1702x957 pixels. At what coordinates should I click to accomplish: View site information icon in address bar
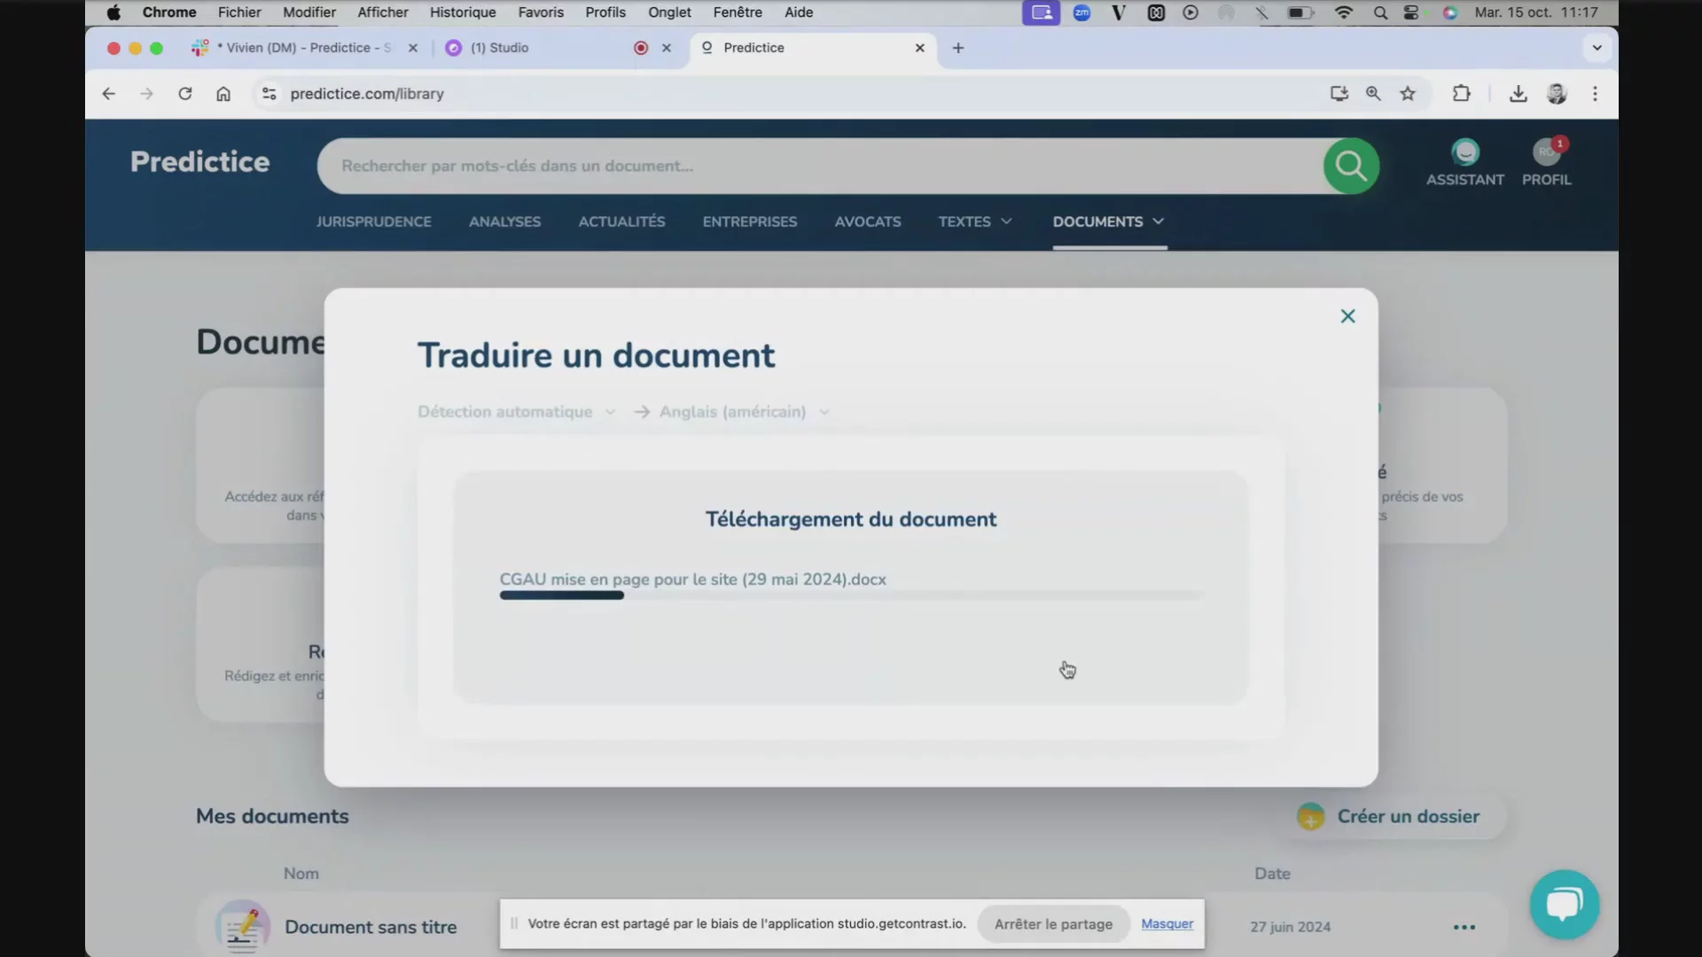pyautogui.click(x=269, y=94)
